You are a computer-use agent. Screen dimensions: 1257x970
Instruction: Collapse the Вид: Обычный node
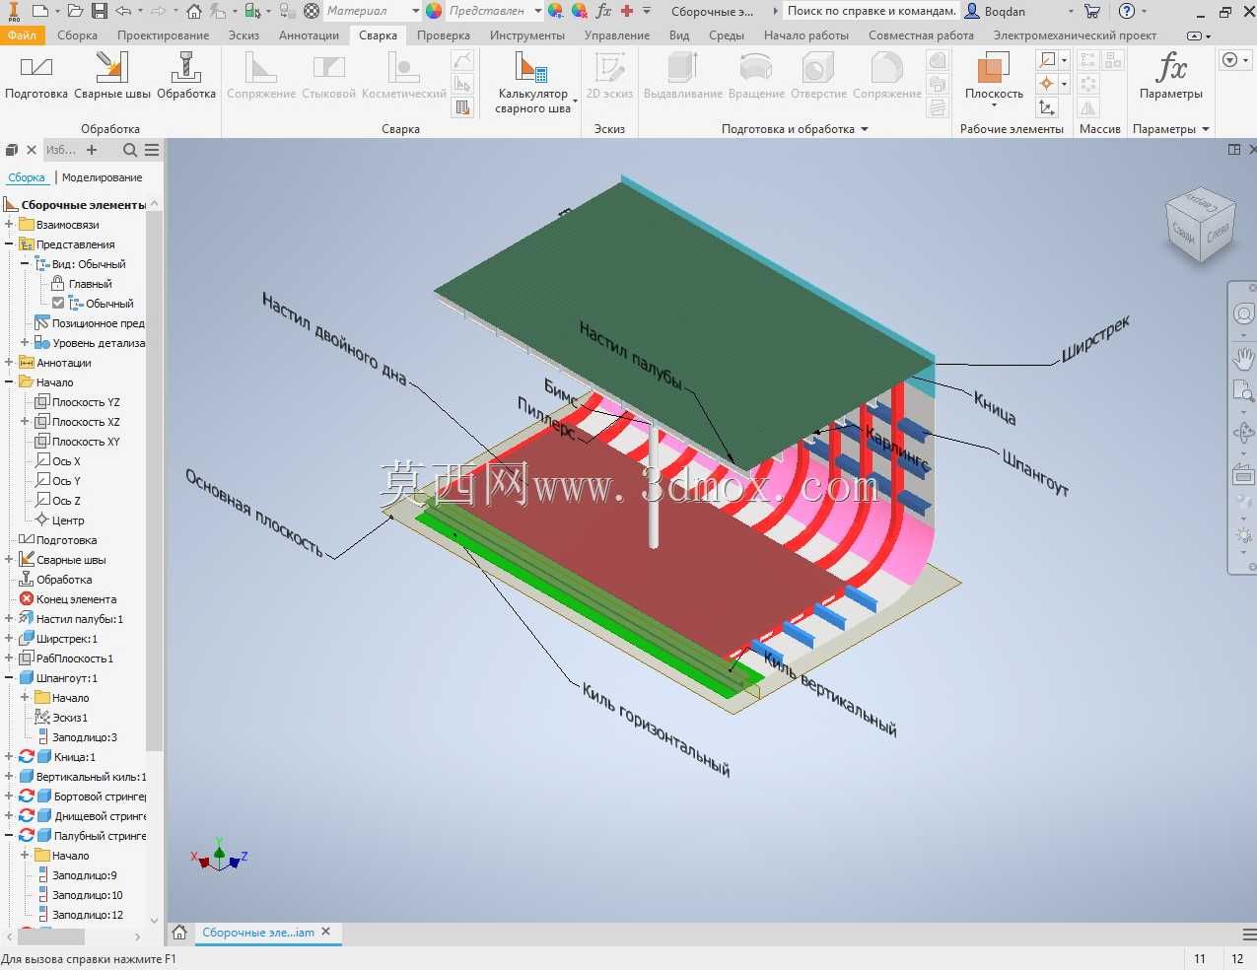[25, 263]
